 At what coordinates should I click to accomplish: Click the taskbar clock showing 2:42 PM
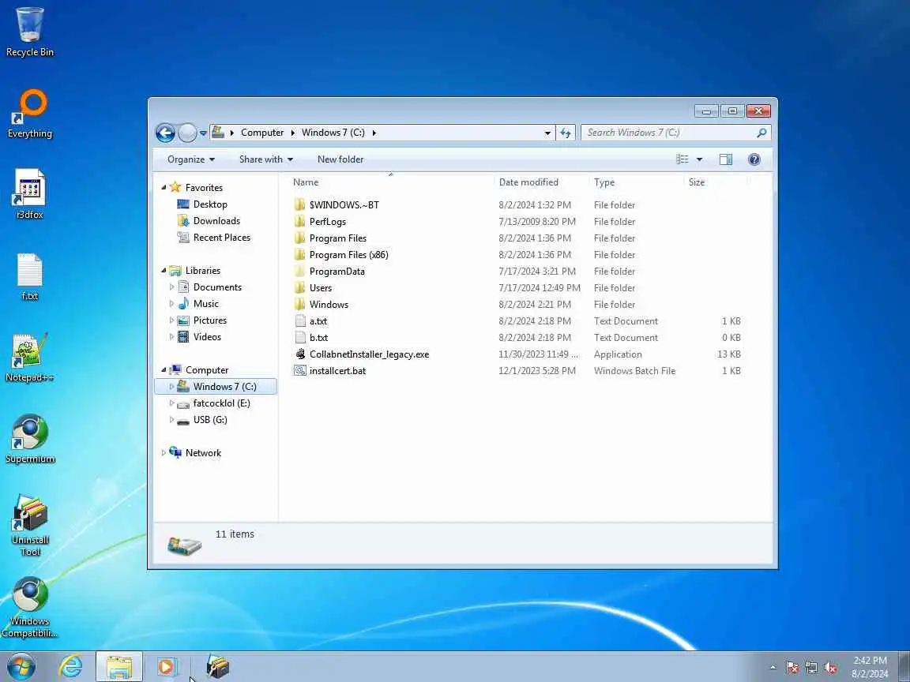[870, 667]
